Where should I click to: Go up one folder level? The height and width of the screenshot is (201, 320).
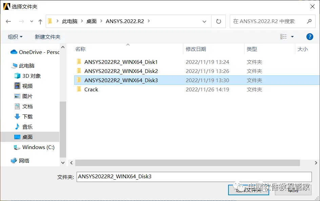coord(40,21)
